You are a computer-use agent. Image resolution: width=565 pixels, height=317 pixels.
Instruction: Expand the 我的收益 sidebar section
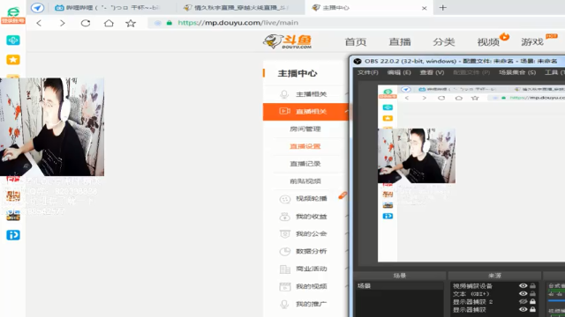tap(347, 216)
